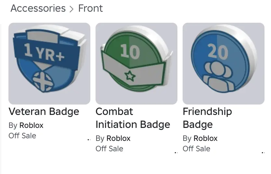The image size is (271, 174).
Task: Open the Combat Initiation Badge title link
Action: 133,118
